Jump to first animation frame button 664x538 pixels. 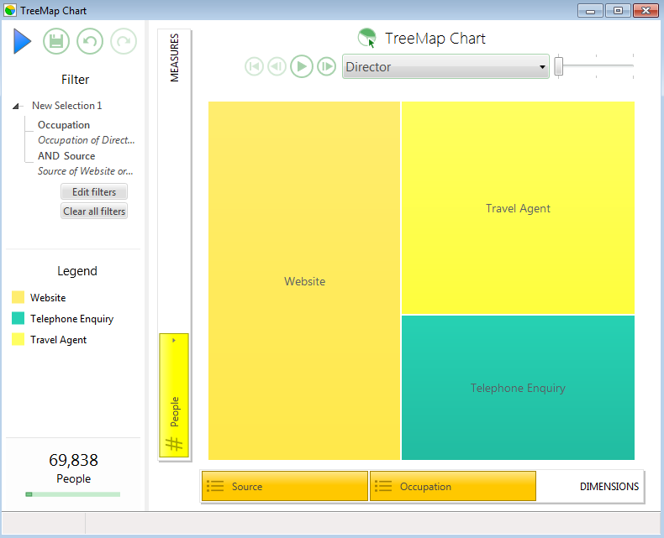click(x=254, y=66)
